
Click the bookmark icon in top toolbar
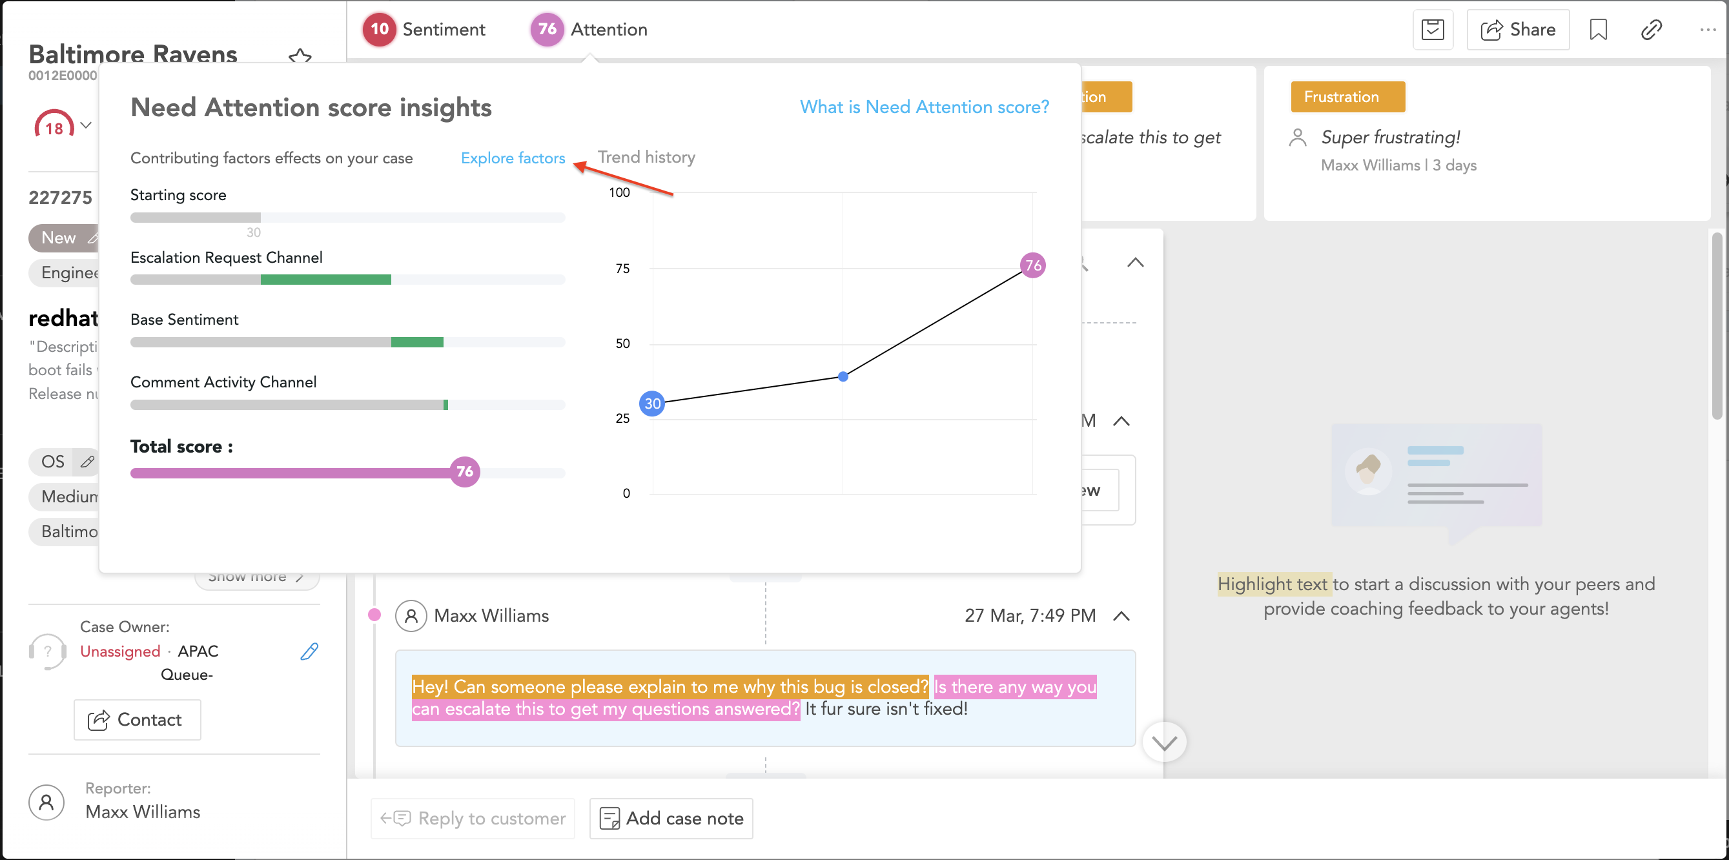(1598, 30)
